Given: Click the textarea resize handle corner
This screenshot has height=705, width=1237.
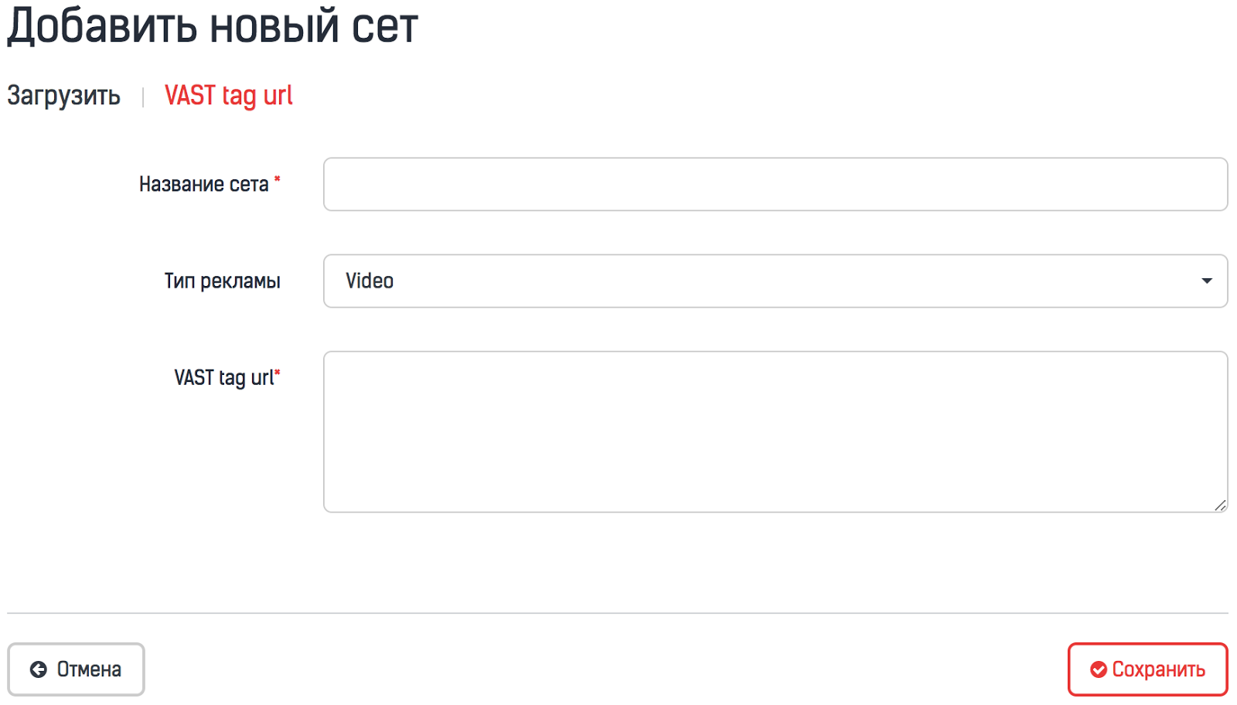Looking at the screenshot, I should (x=1220, y=505).
